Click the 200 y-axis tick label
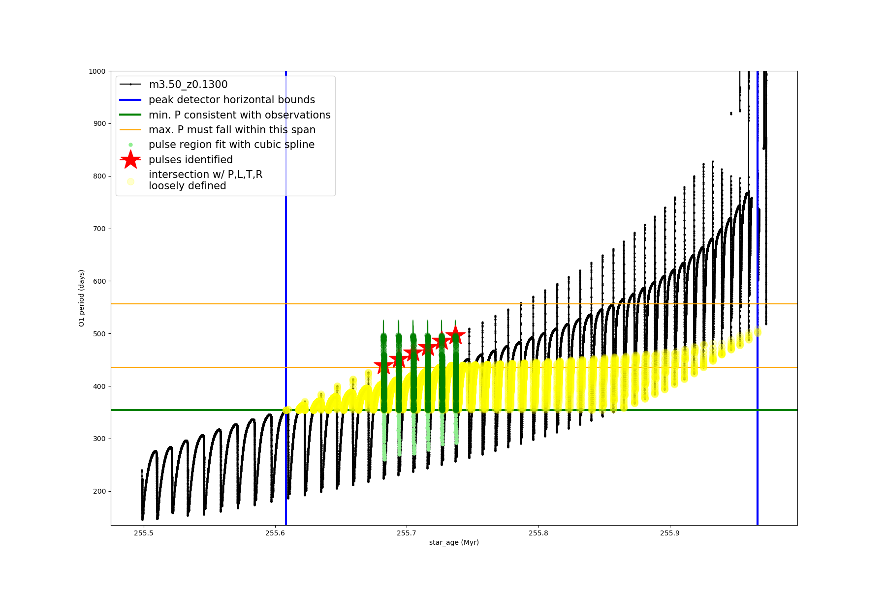This screenshot has width=886, height=590. pos(99,491)
